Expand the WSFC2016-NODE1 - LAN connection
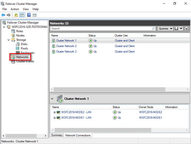This screenshot has height=144, width=191. coord(54,118)
